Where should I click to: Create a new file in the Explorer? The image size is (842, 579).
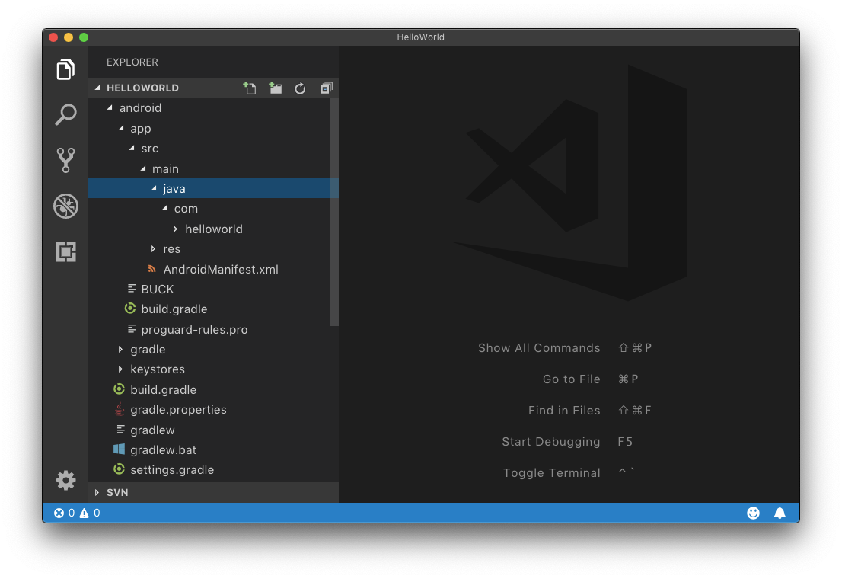tap(250, 88)
